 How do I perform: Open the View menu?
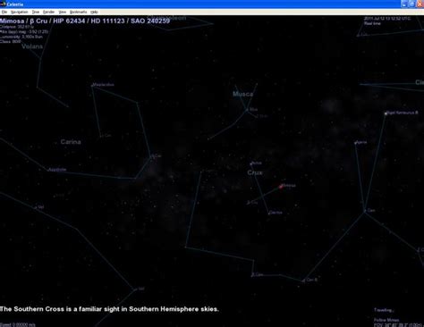[63, 12]
